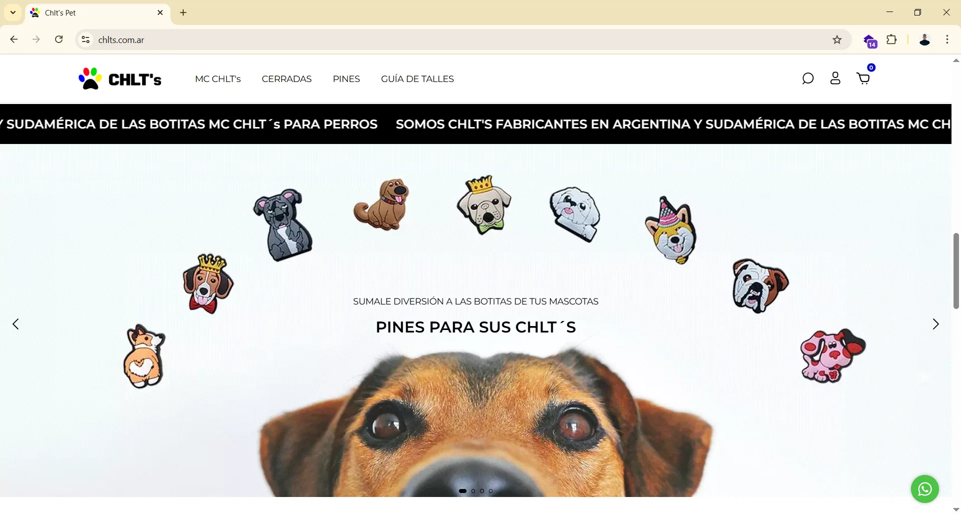Select the second carousel slide dot
The width and height of the screenshot is (961, 515).
click(x=473, y=491)
